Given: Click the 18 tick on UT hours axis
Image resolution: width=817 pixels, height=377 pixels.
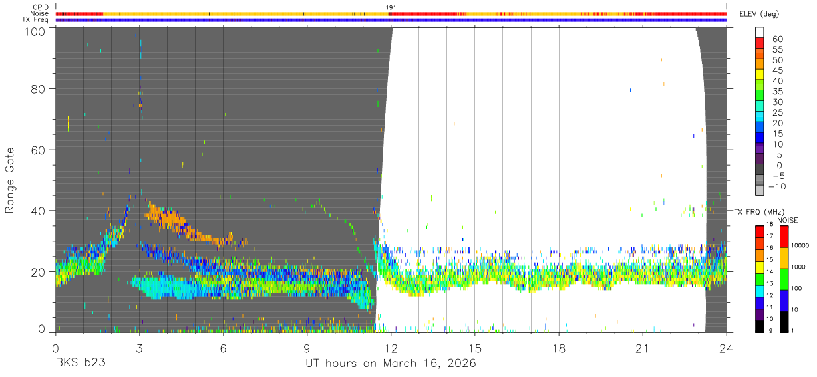Looking at the screenshot, I should (559, 348).
